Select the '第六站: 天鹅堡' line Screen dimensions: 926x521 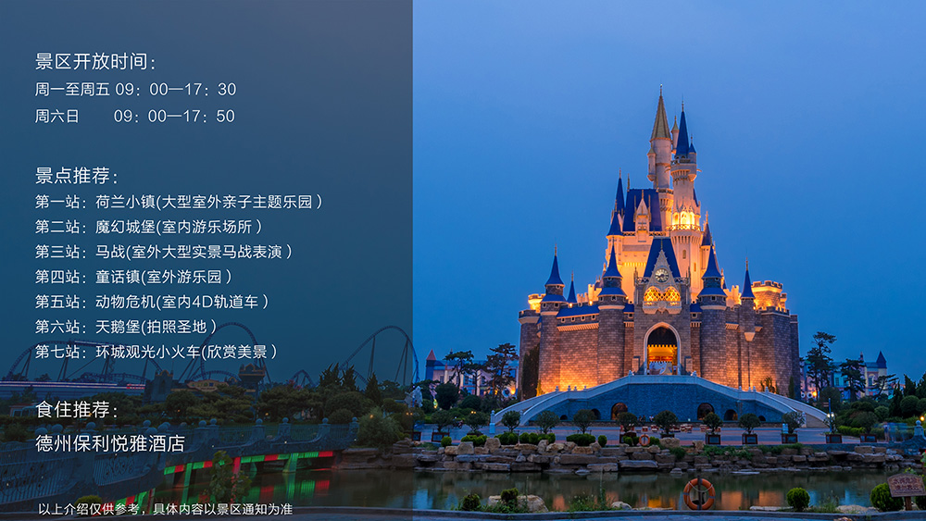tap(126, 327)
